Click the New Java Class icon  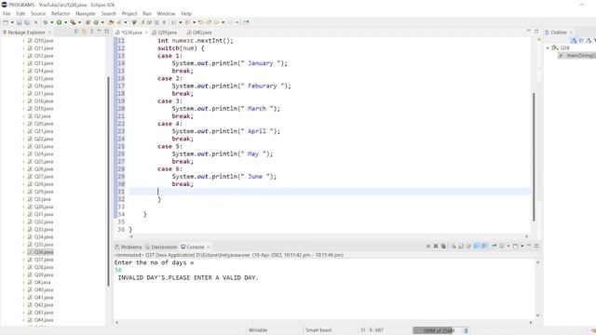pos(96,22)
